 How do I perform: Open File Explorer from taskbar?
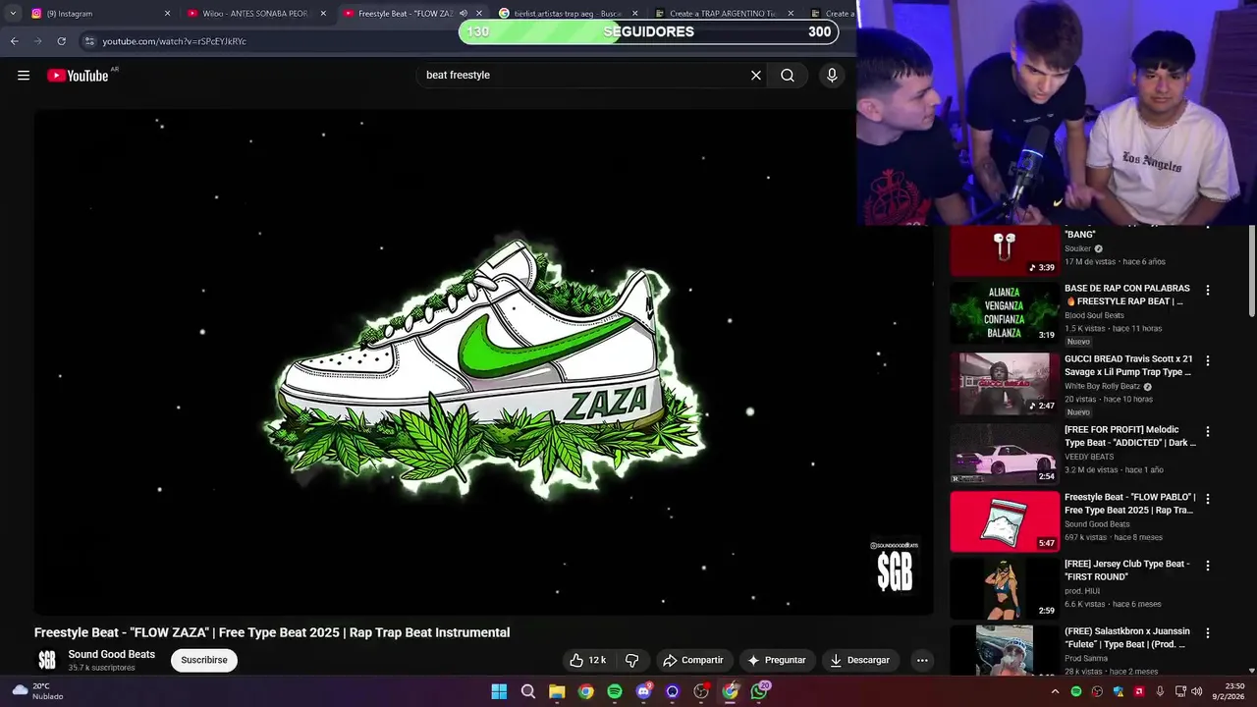(557, 691)
